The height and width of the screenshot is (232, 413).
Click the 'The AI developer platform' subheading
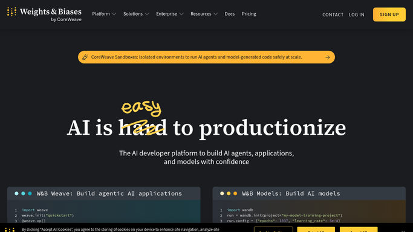tap(206, 157)
